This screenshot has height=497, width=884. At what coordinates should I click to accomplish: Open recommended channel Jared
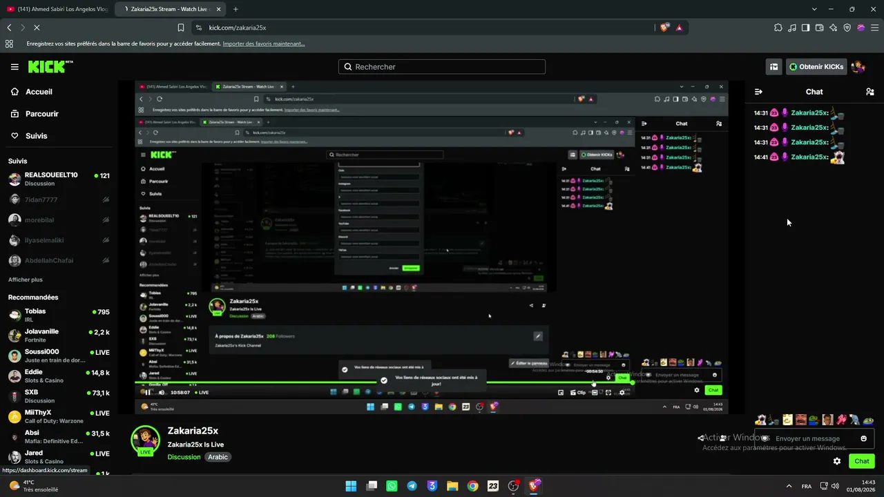(59, 457)
